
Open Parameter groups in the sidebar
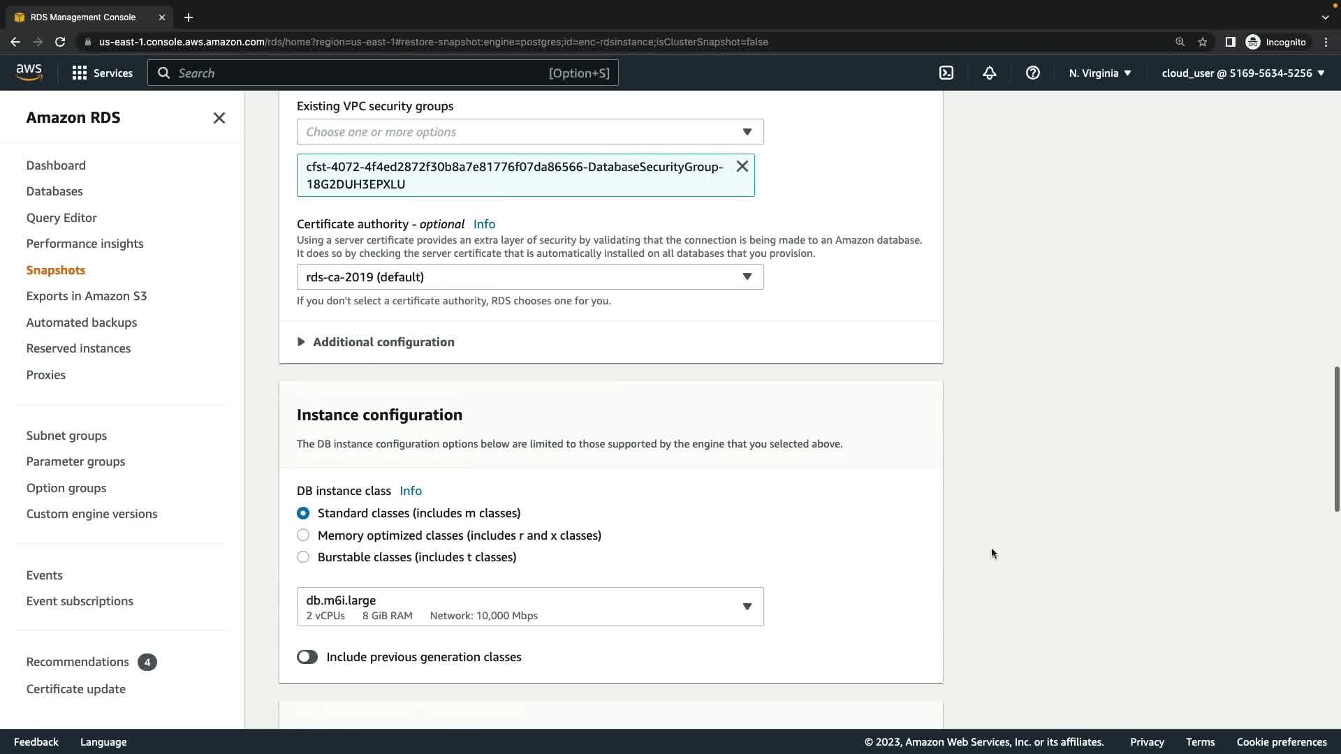pyautogui.click(x=75, y=461)
